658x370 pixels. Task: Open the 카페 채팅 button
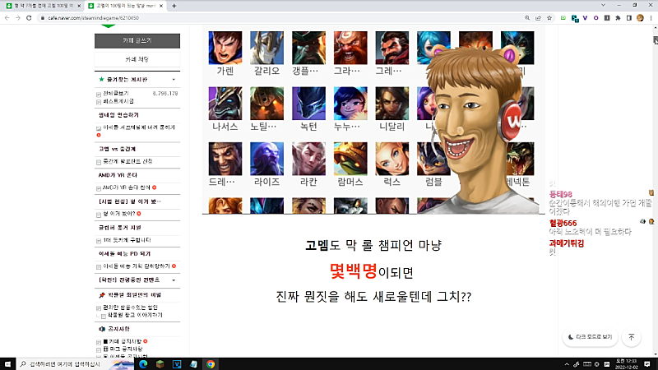(137, 59)
